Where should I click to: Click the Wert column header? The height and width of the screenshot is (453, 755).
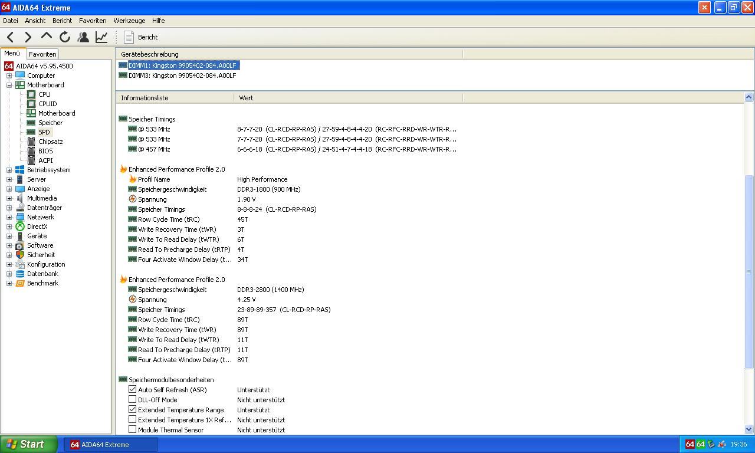tap(348, 98)
